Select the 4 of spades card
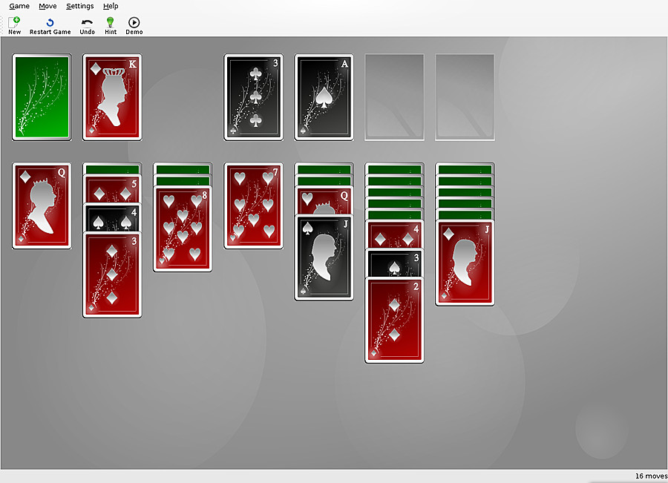The image size is (668, 483). [x=112, y=217]
